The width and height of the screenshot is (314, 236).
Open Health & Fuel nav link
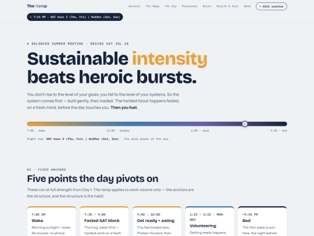tap(227, 6)
